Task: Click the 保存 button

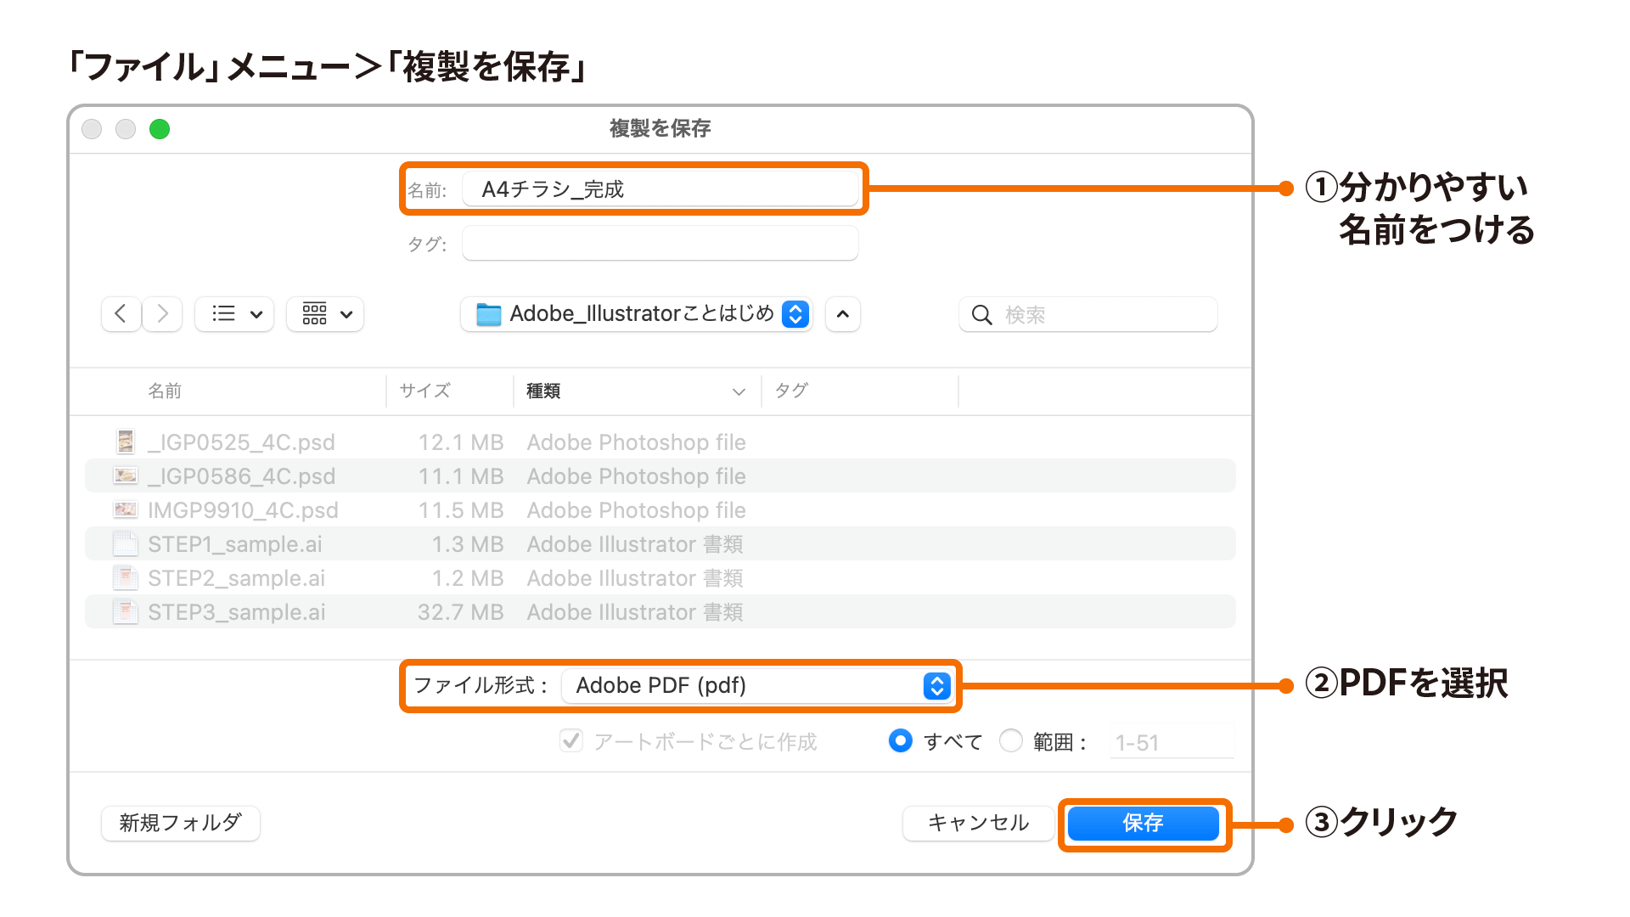Action: [x=1143, y=823]
